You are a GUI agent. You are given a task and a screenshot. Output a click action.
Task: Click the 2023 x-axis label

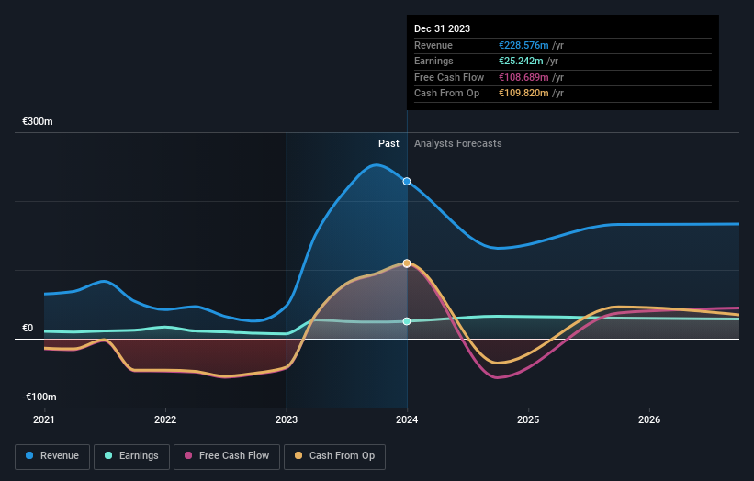287,420
